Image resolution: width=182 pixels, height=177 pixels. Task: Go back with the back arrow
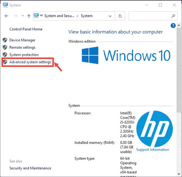tap(7, 16)
